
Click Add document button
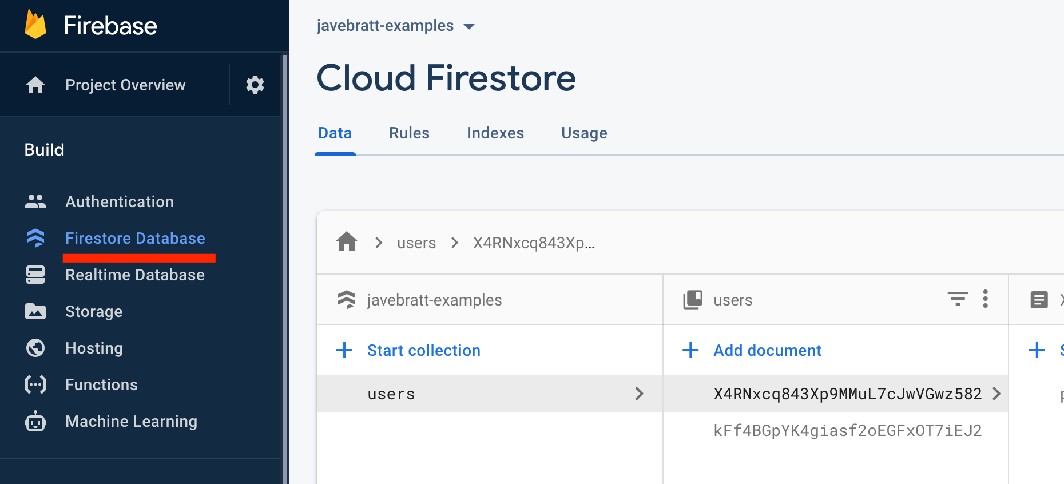(767, 350)
